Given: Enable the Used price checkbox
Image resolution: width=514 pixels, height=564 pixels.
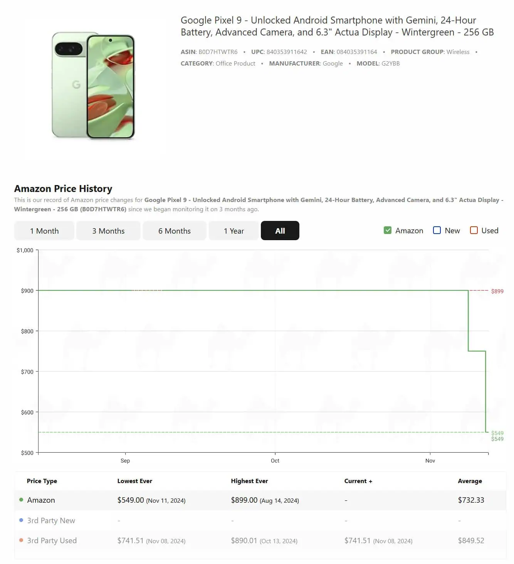Looking at the screenshot, I should (474, 231).
